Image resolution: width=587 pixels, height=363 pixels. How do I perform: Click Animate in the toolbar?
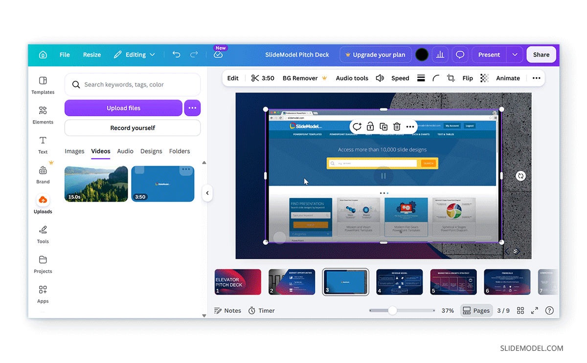click(508, 78)
